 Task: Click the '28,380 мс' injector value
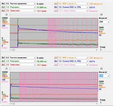pos(42,62)
